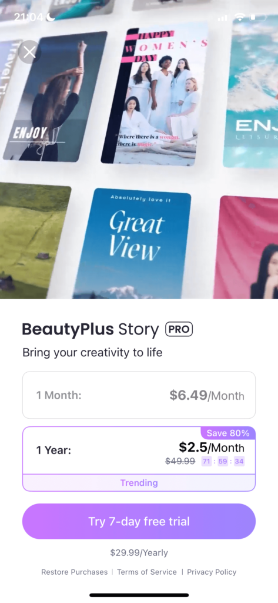Open Restore Purchases link

tap(75, 572)
